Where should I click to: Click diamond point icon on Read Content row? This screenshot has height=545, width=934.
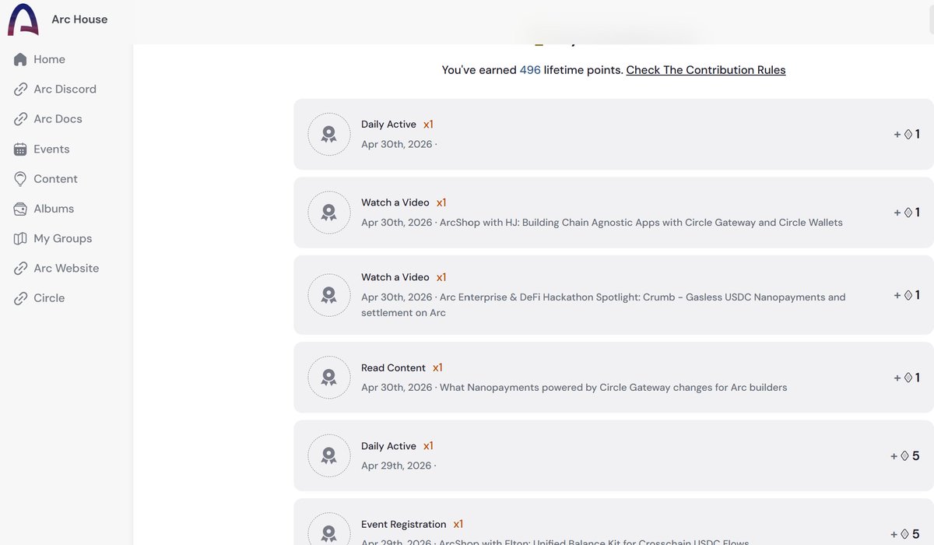tap(908, 378)
